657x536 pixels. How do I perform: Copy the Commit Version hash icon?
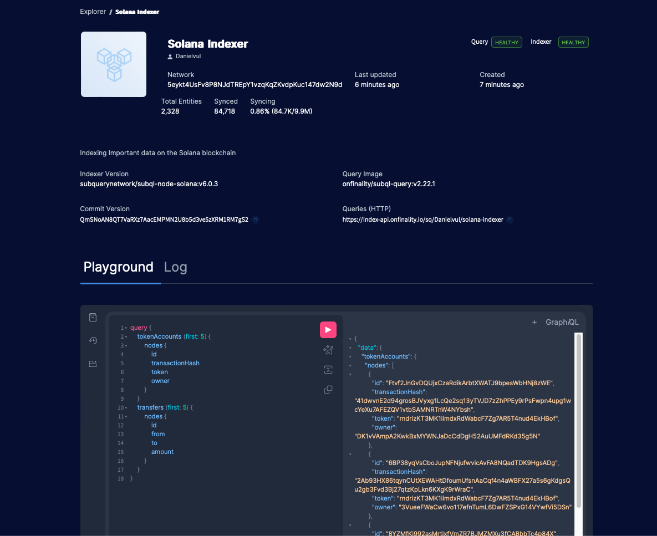pyautogui.click(x=256, y=219)
